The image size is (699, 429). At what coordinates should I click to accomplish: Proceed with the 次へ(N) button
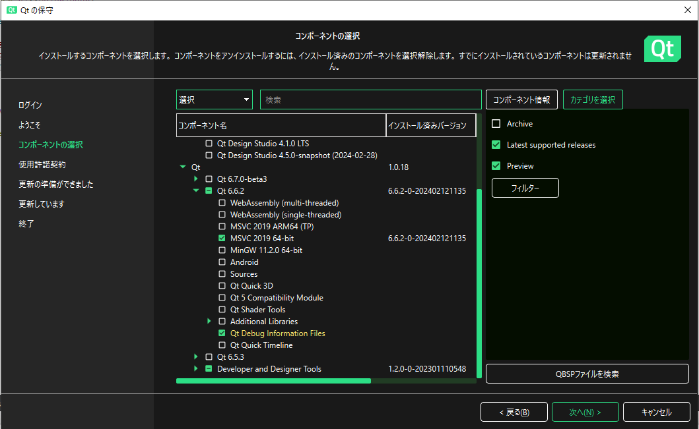coord(585,412)
